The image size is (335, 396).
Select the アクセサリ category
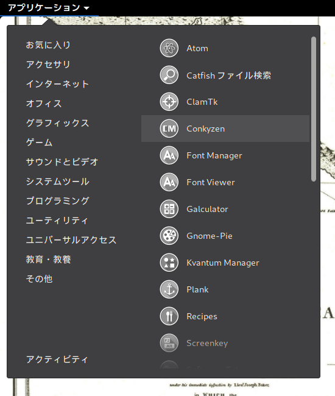(48, 65)
